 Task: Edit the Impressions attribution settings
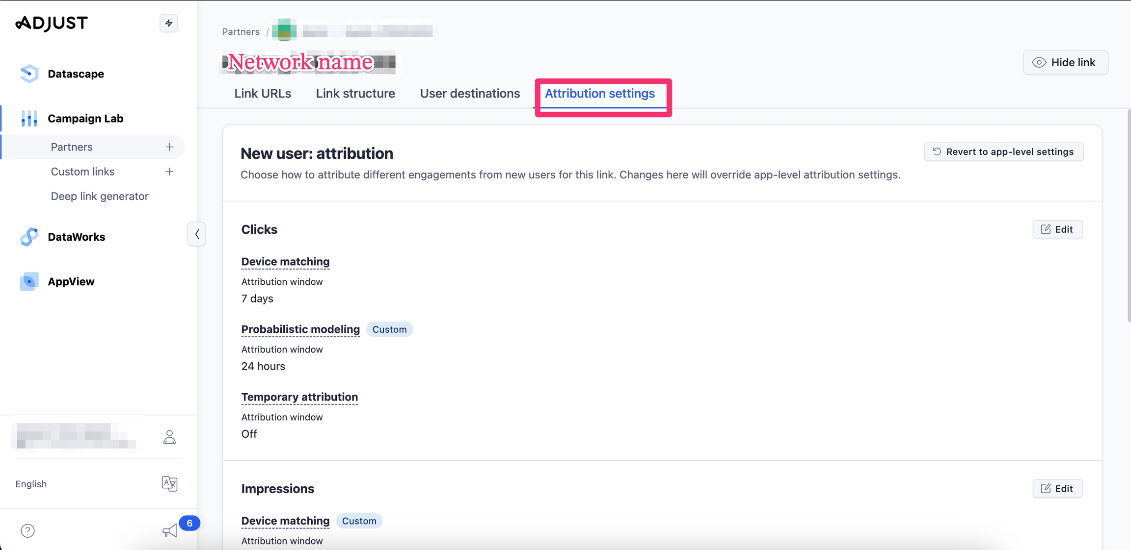1057,488
